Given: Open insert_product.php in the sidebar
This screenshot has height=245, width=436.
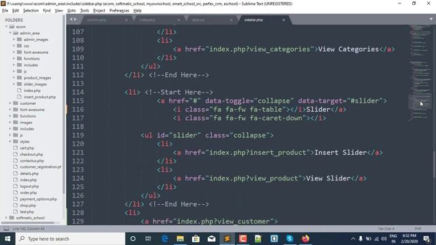Looking at the screenshot, I should [40, 97].
